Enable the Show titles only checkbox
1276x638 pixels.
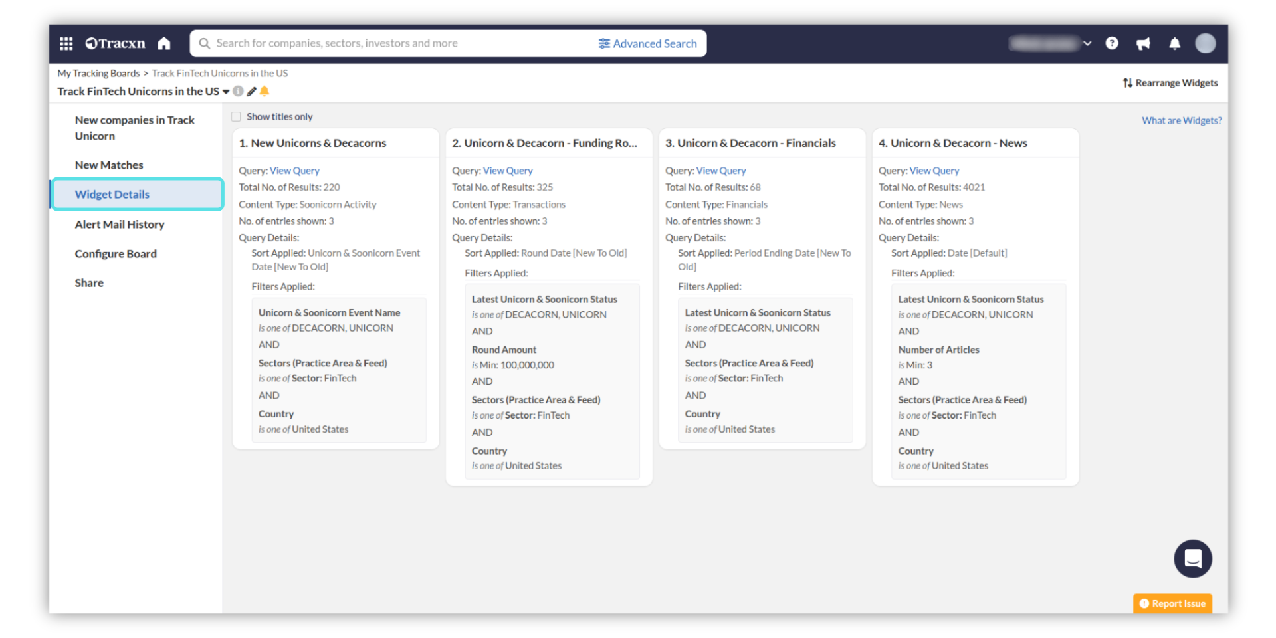coord(236,117)
